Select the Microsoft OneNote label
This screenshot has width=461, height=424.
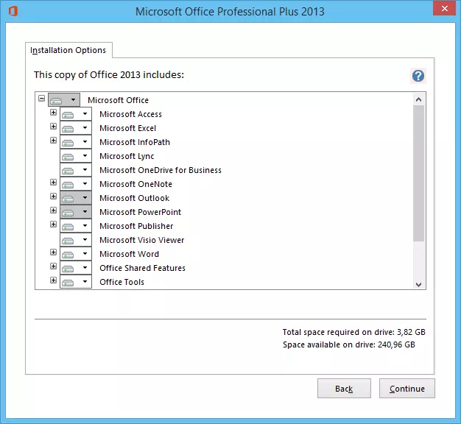click(x=136, y=184)
